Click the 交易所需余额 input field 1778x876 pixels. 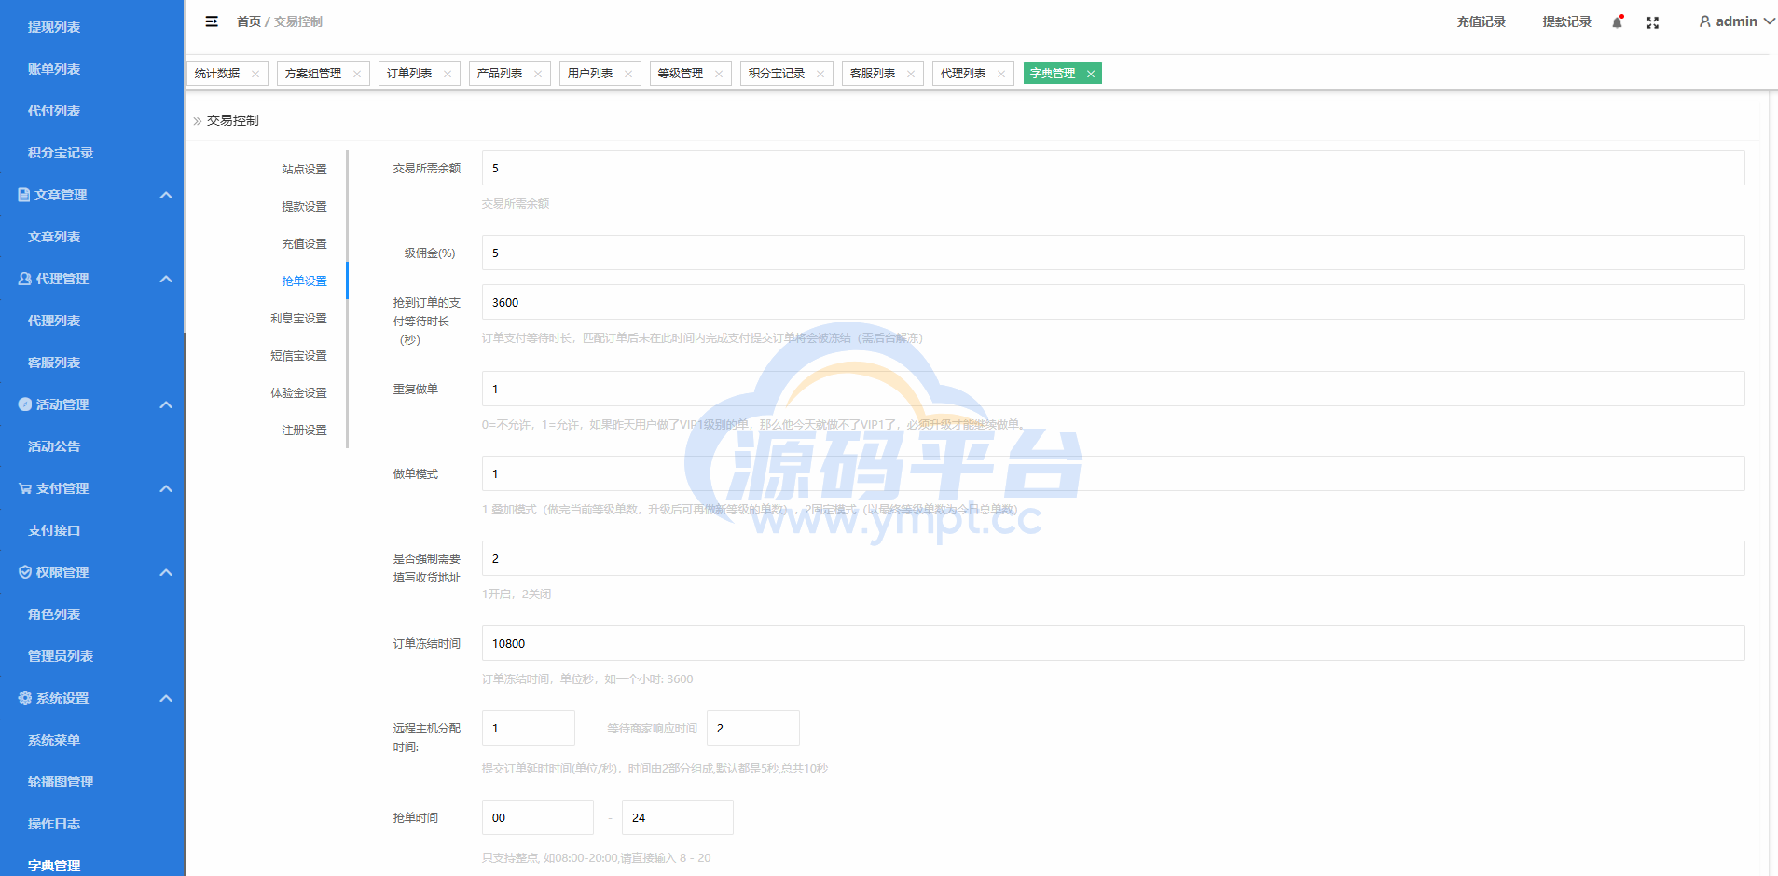coord(1113,168)
